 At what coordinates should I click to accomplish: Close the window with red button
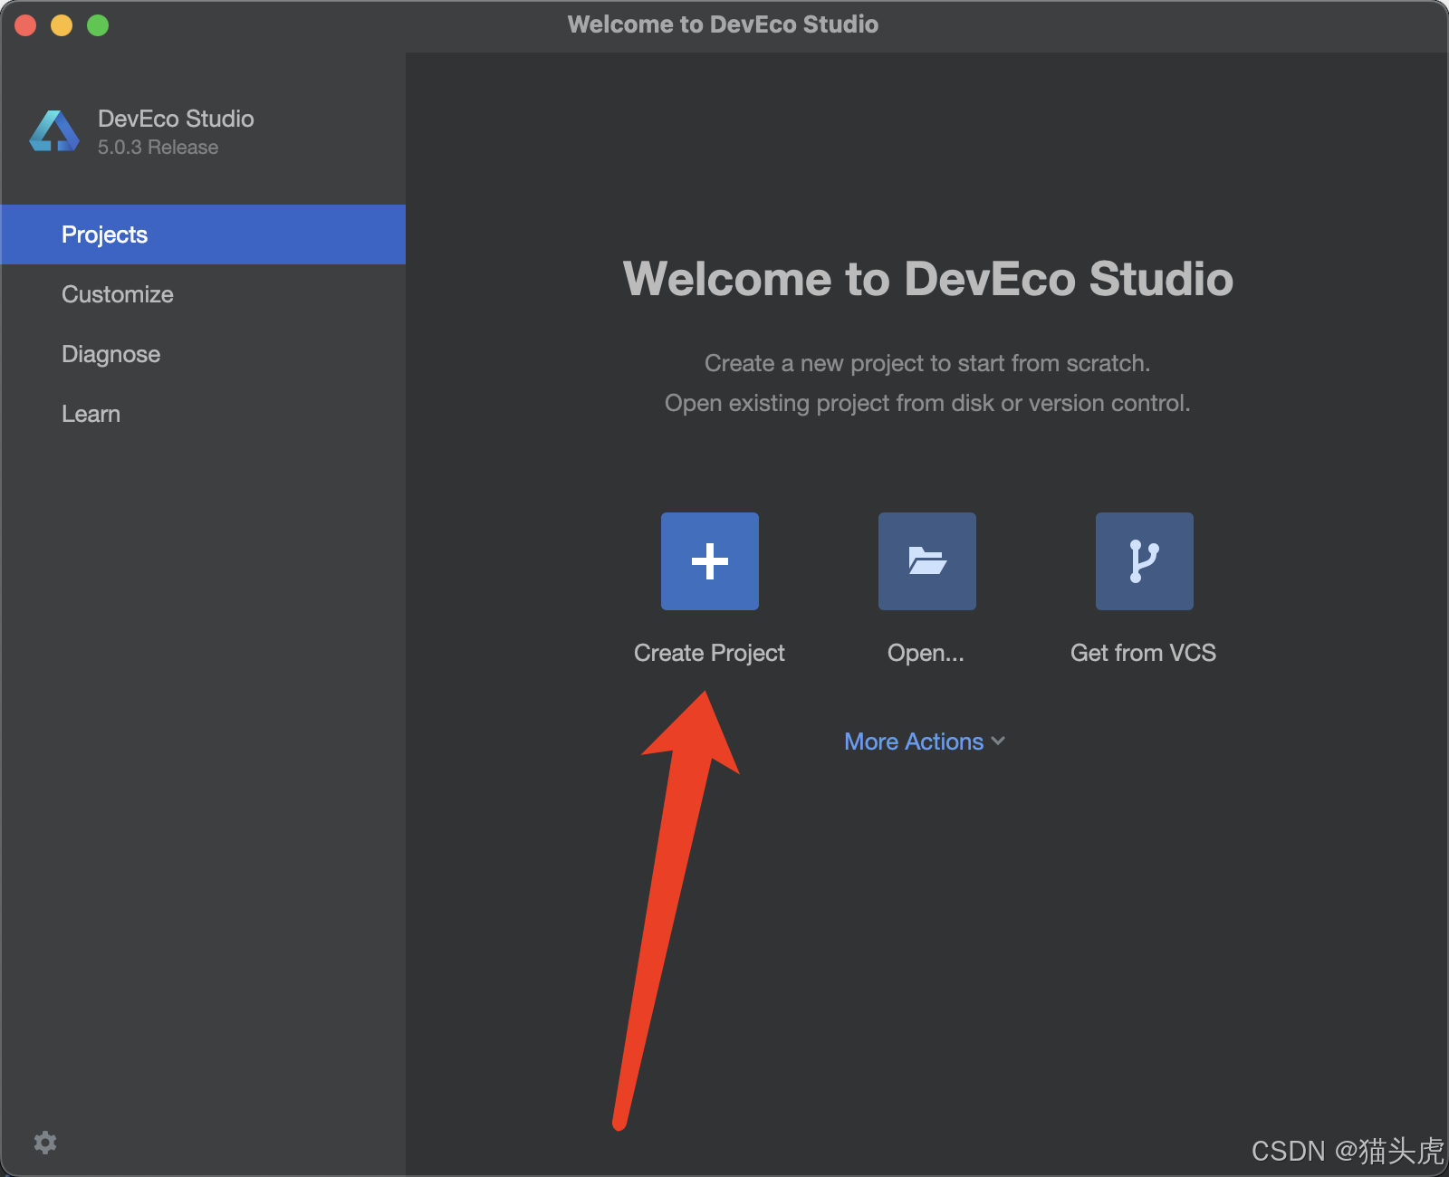pos(25,25)
